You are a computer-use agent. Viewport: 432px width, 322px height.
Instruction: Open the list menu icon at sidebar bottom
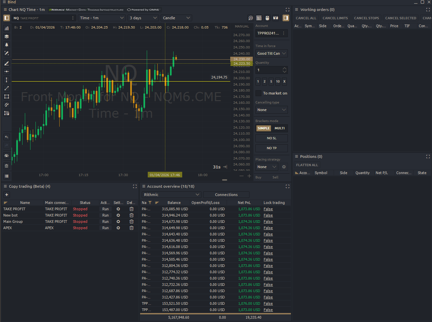point(6,176)
